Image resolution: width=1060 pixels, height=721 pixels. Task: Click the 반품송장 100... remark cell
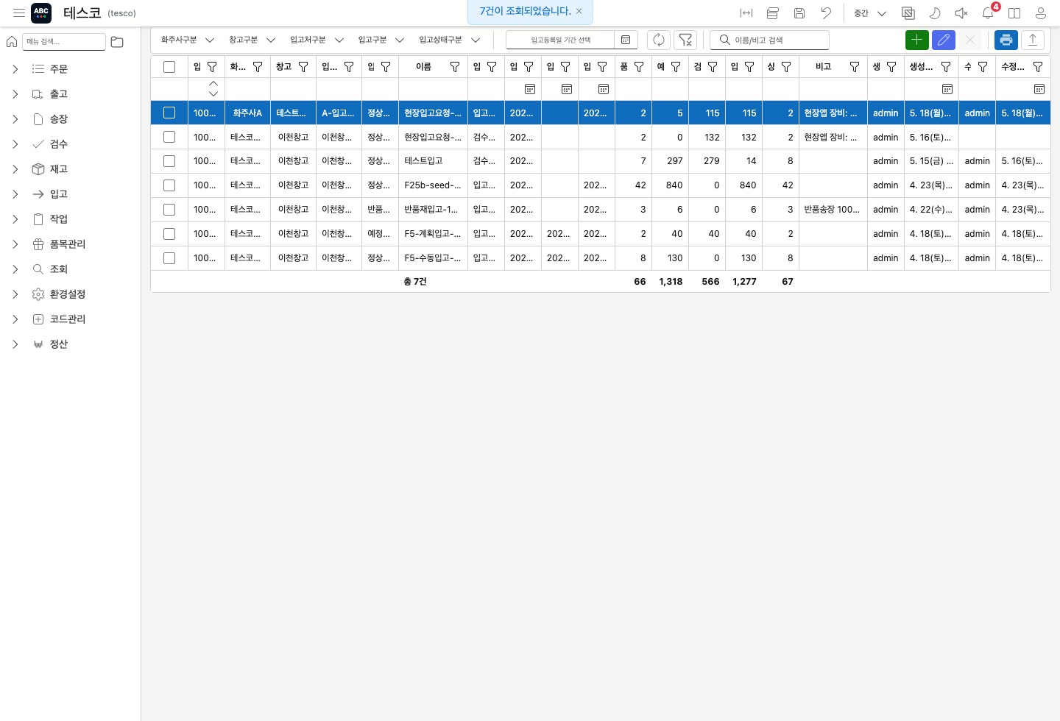pyautogui.click(x=833, y=210)
